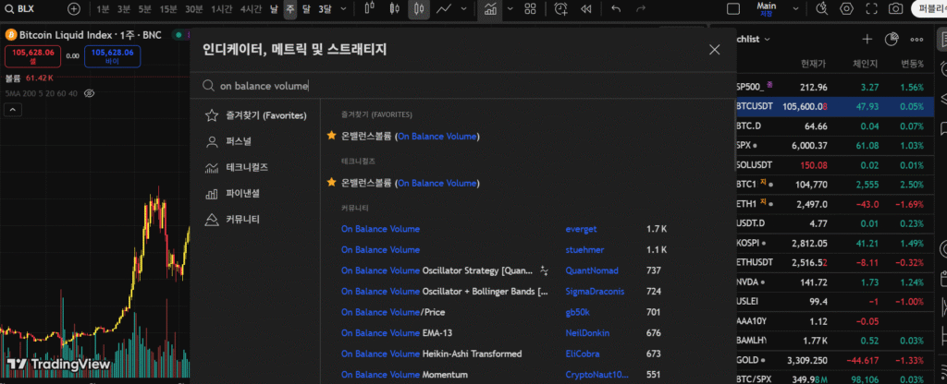Open chart settings hexagon icon
The width and height of the screenshot is (947, 384).
[x=847, y=9]
